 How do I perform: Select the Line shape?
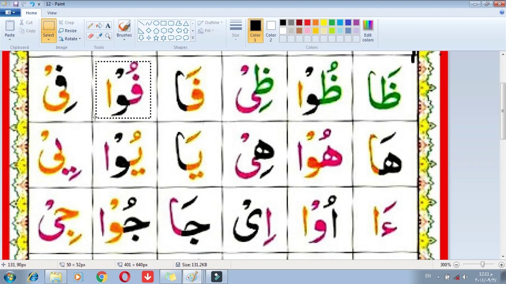[x=141, y=23]
